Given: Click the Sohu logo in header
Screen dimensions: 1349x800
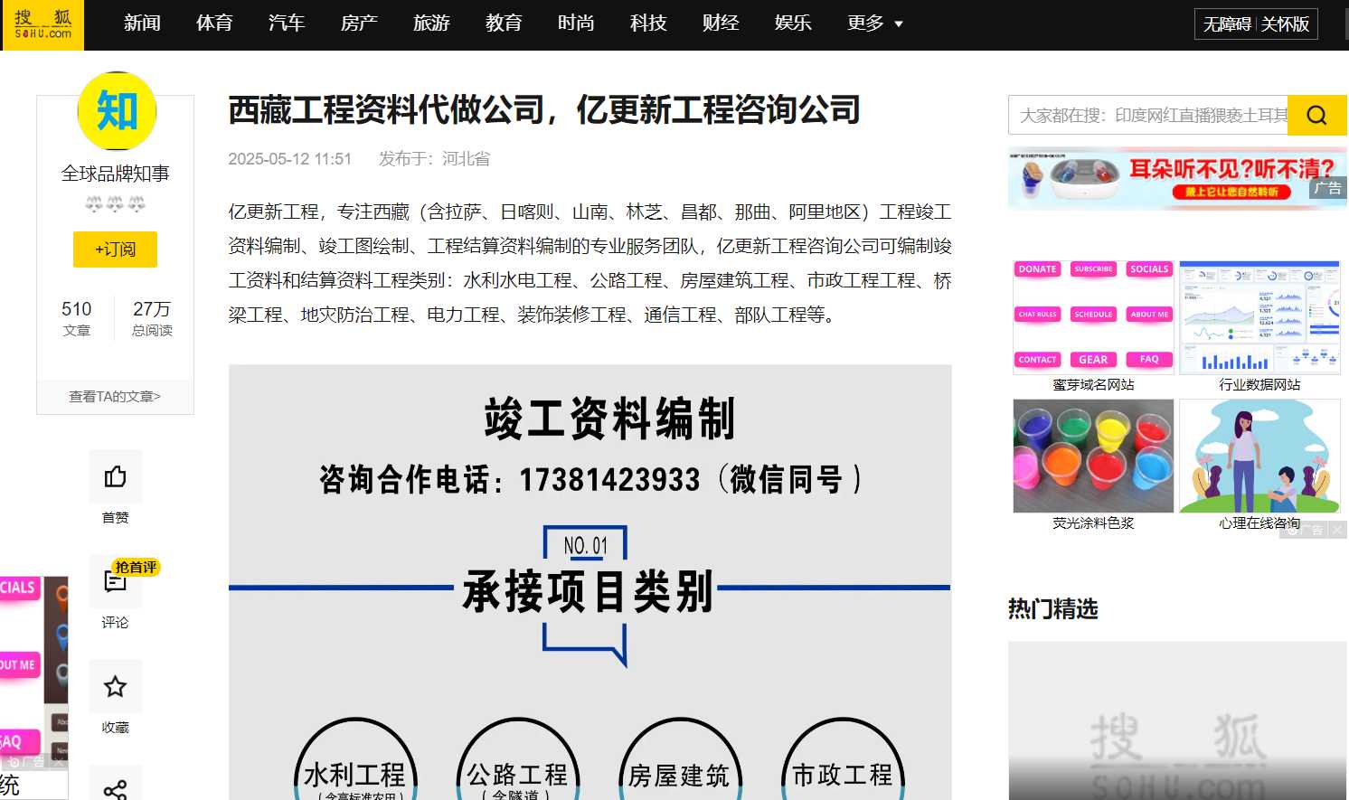Looking at the screenshot, I should 42,24.
